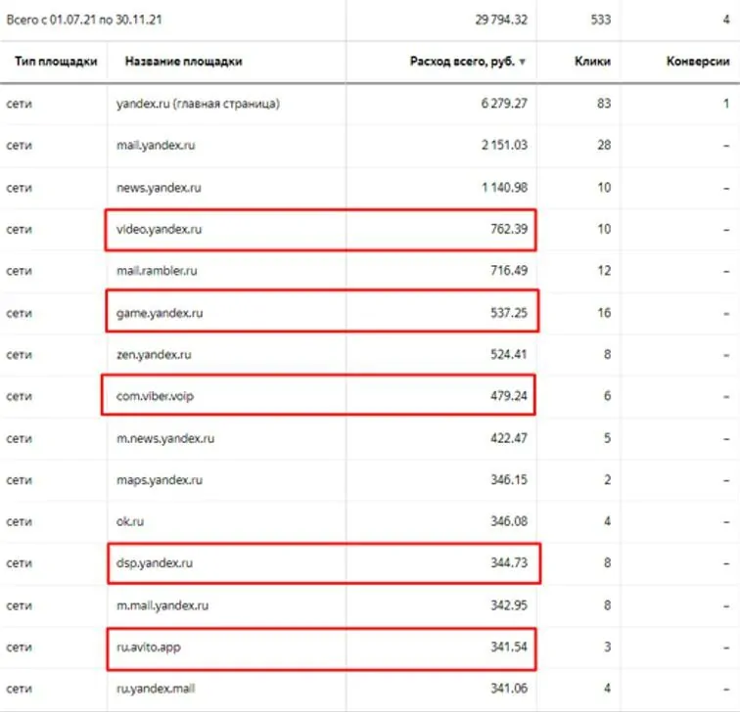This screenshot has height=712, width=740.
Task: Select the ru.avito.app site name
Action: tap(149, 646)
